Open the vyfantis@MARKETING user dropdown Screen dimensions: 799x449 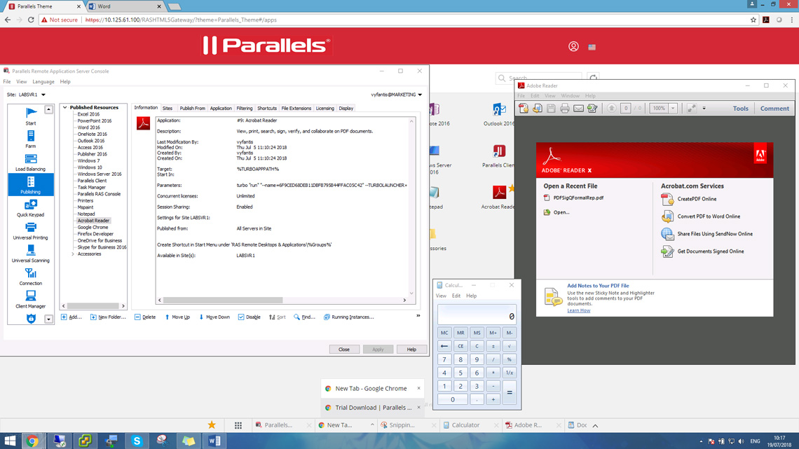(x=420, y=95)
